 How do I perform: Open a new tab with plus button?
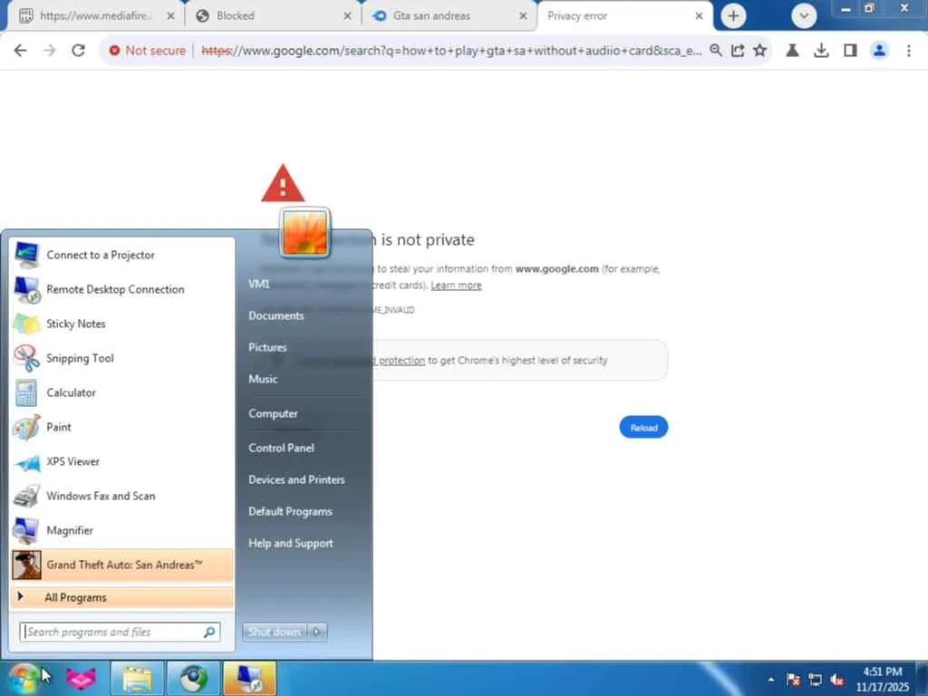click(733, 16)
